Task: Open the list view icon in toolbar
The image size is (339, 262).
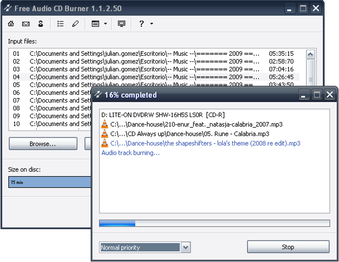Action: click(60, 24)
